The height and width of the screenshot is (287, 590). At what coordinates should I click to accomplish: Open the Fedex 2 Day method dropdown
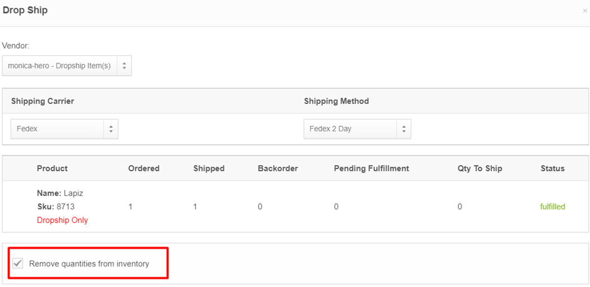pos(357,129)
